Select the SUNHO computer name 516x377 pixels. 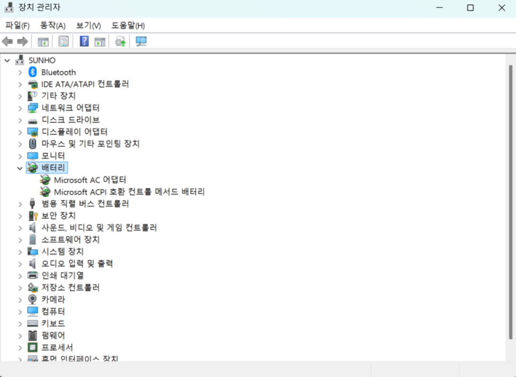[x=42, y=60]
